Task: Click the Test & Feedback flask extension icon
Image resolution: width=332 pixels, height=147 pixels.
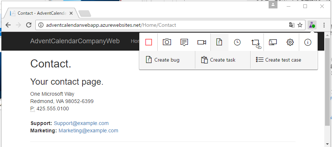Action: [312, 25]
